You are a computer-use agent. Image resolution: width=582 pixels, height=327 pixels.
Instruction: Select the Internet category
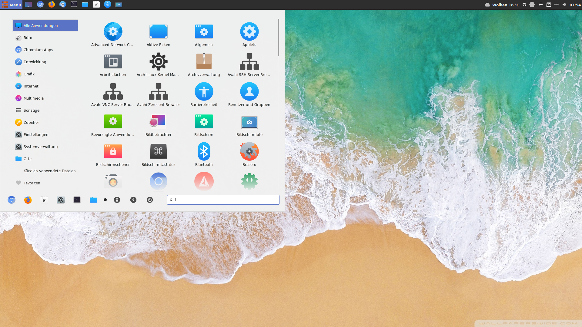pyautogui.click(x=31, y=86)
